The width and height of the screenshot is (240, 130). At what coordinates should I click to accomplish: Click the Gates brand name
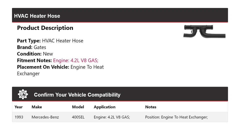click(40, 47)
